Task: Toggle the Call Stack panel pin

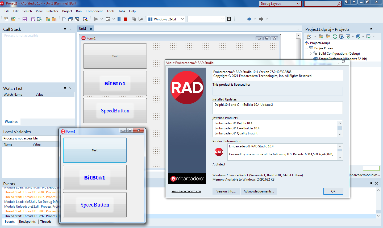Action: tap(65, 29)
